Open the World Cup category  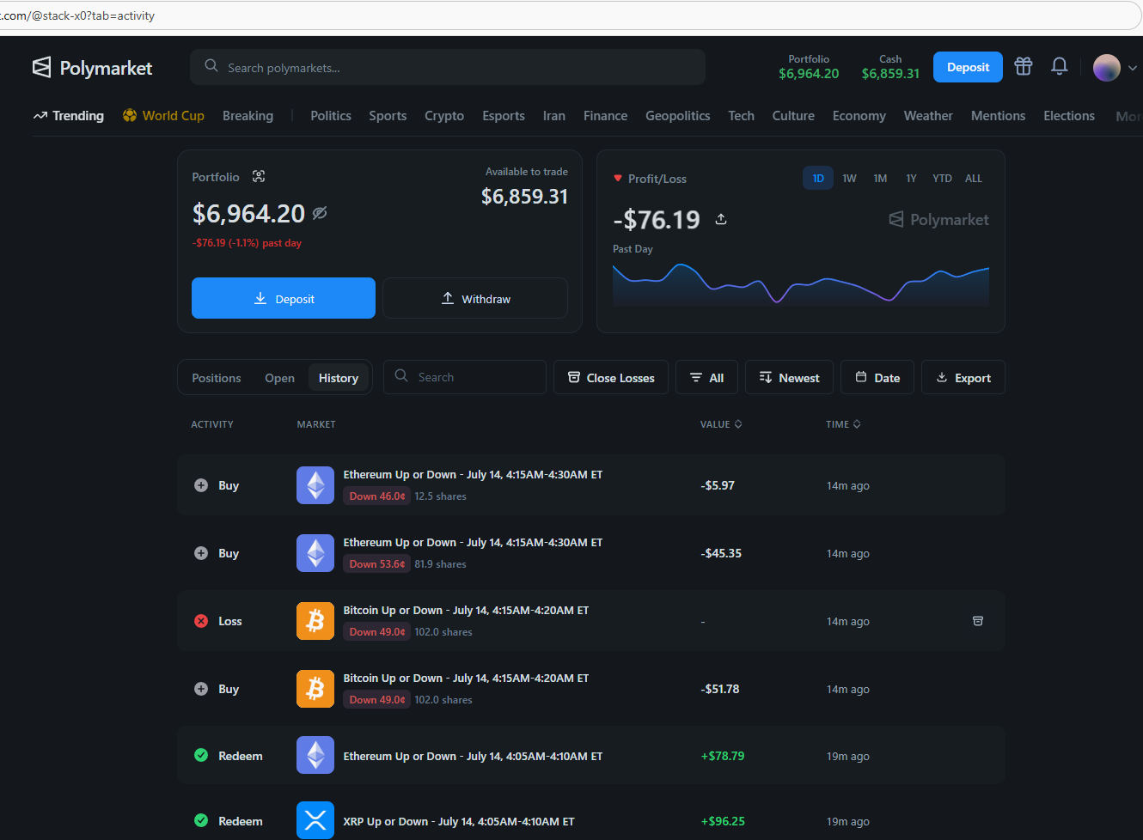click(163, 116)
